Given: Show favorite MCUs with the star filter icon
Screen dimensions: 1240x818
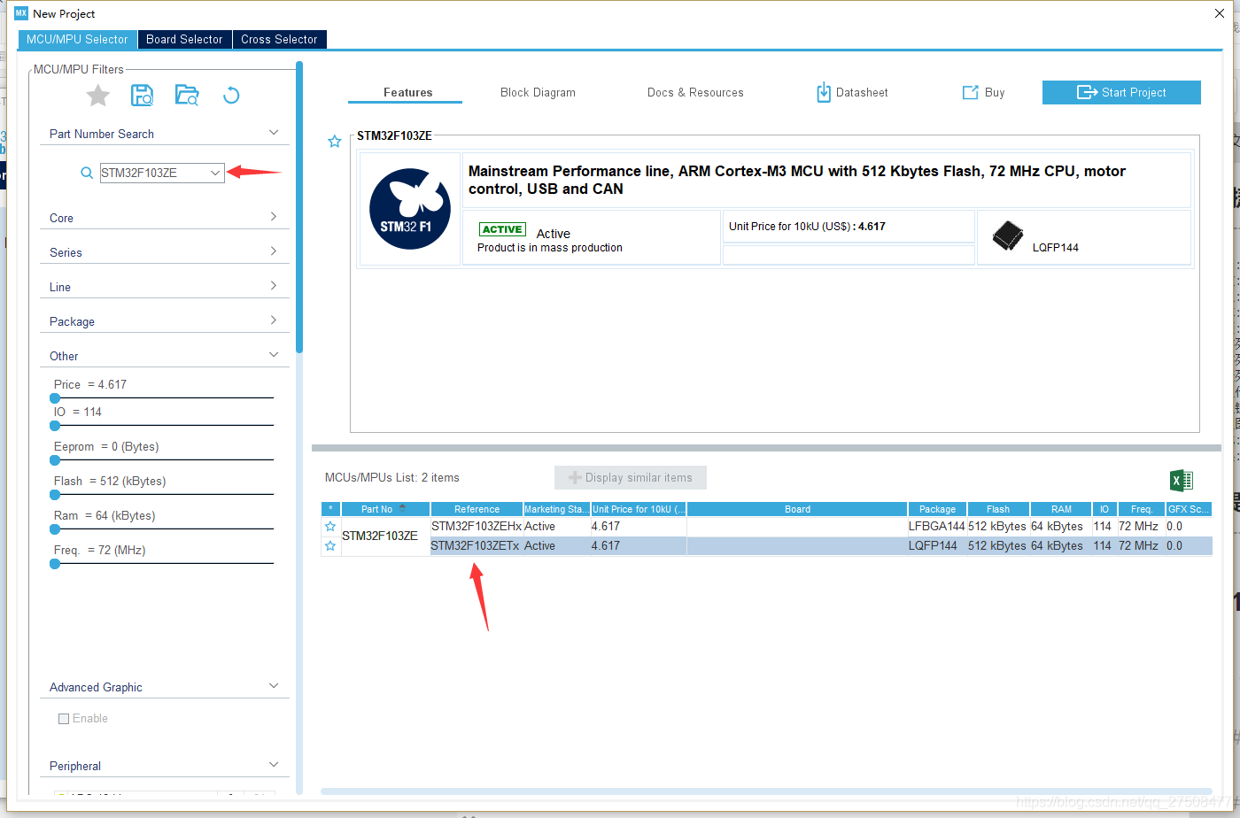Looking at the screenshot, I should click(x=98, y=96).
